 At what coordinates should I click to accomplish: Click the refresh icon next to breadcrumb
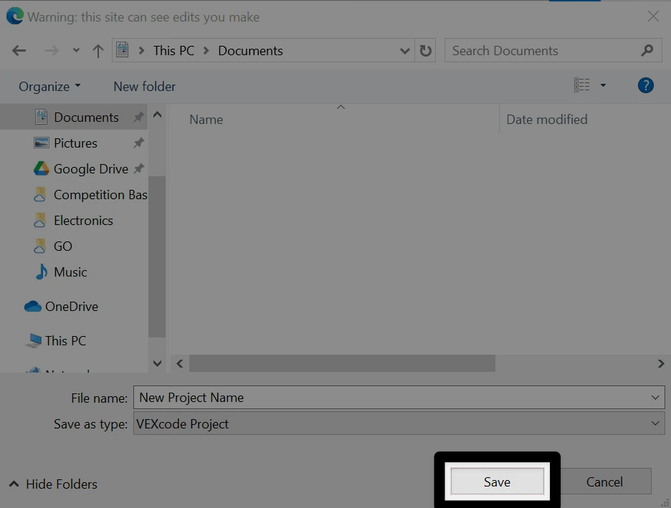(425, 50)
